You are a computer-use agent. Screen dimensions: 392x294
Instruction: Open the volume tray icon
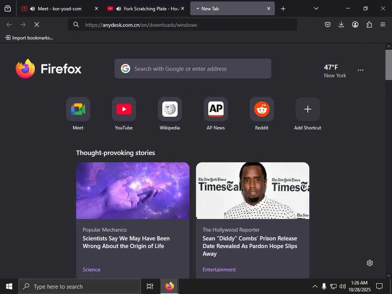click(x=343, y=286)
